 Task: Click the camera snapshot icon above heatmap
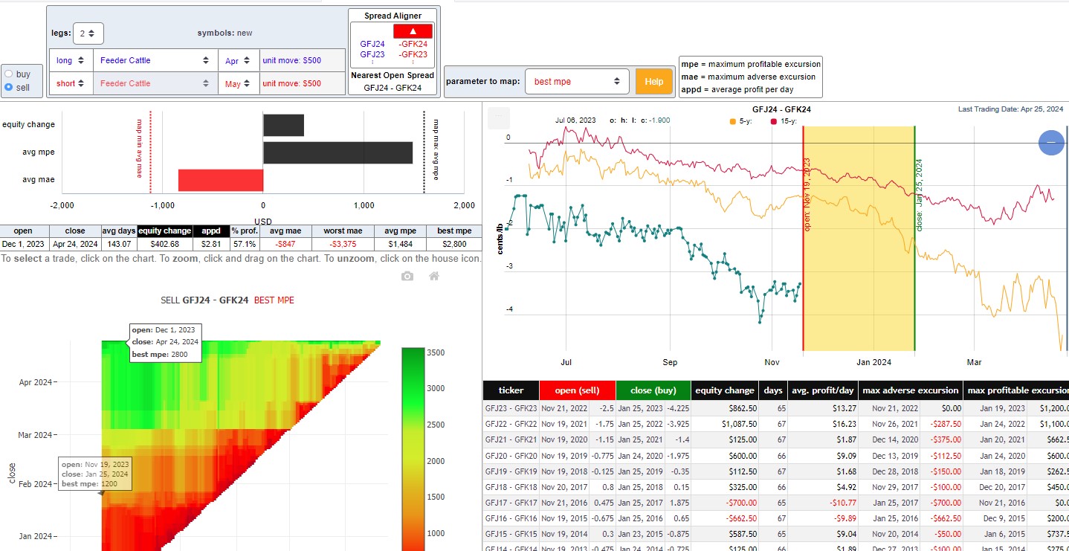[x=407, y=276]
